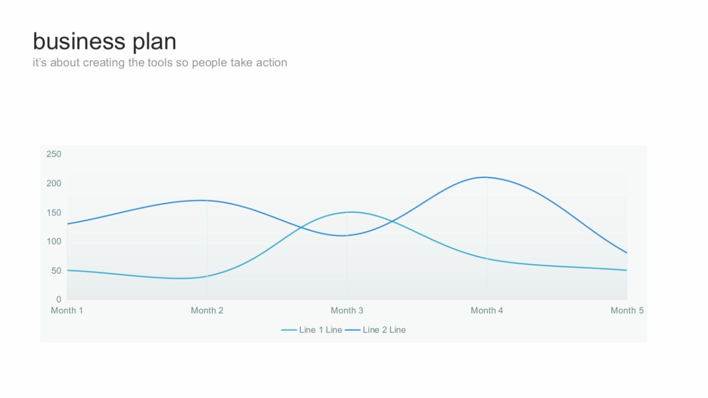Select the "Line 2 Line" legend entry
Viewport: 708px width, 398px height.
384,330
